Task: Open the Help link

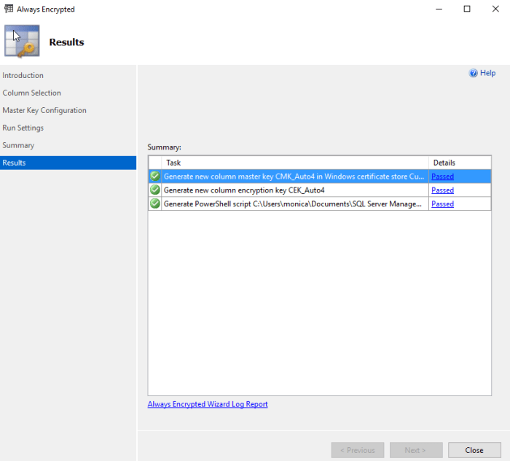Action: point(487,73)
